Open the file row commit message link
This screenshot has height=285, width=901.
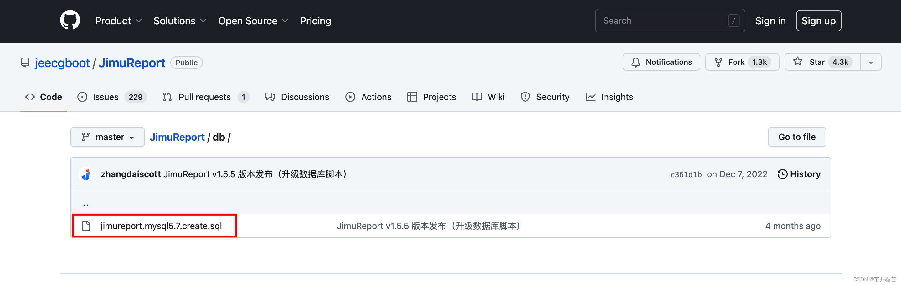click(429, 226)
